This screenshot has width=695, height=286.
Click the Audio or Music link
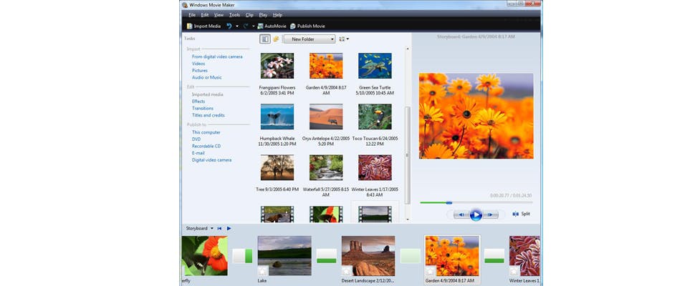click(207, 77)
